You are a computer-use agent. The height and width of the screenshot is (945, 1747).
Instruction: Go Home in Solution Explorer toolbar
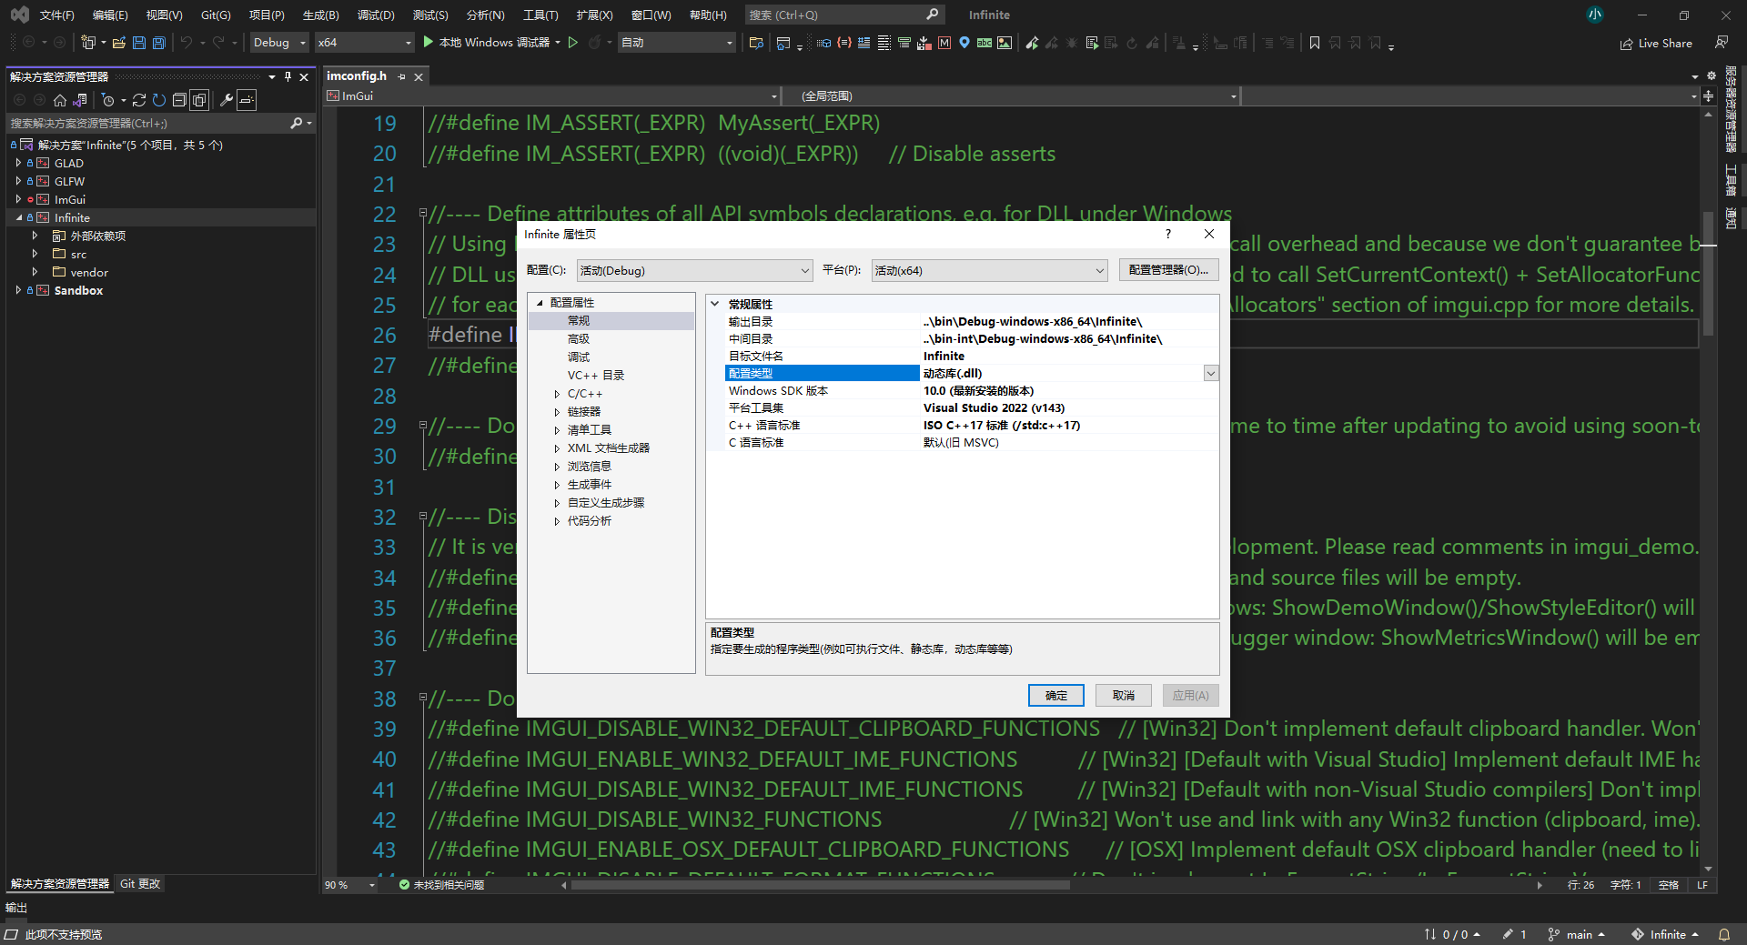tap(60, 100)
